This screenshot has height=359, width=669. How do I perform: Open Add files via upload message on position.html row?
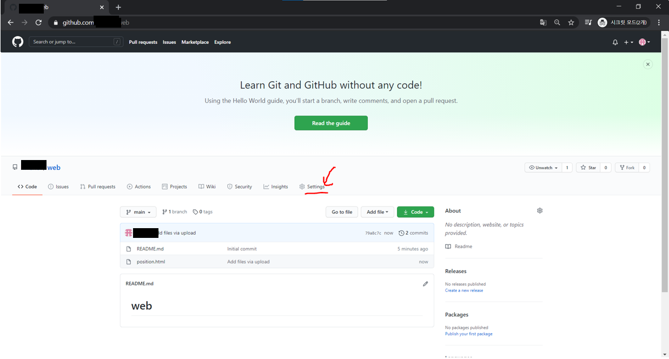pyautogui.click(x=248, y=262)
